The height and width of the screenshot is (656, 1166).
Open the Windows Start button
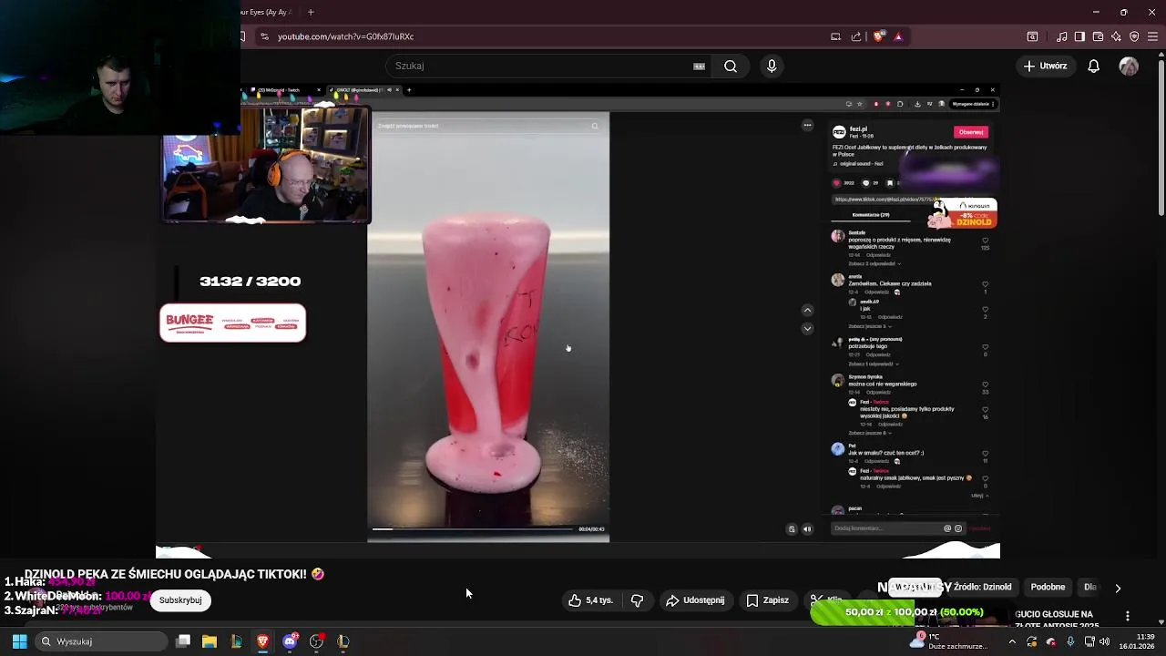(x=19, y=641)
